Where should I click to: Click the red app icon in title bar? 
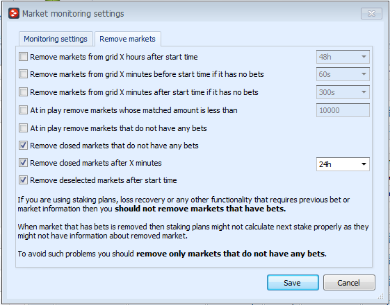click(x=14, y=13)
